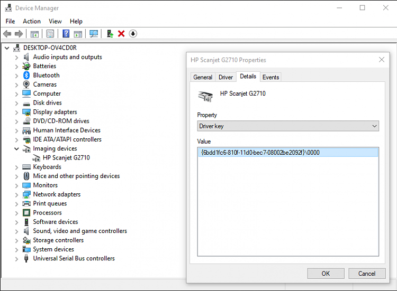Image resolution: width=397 pixels, height=291 pixels.
Task: Click the Storage controllers icon
Action: 26,240
